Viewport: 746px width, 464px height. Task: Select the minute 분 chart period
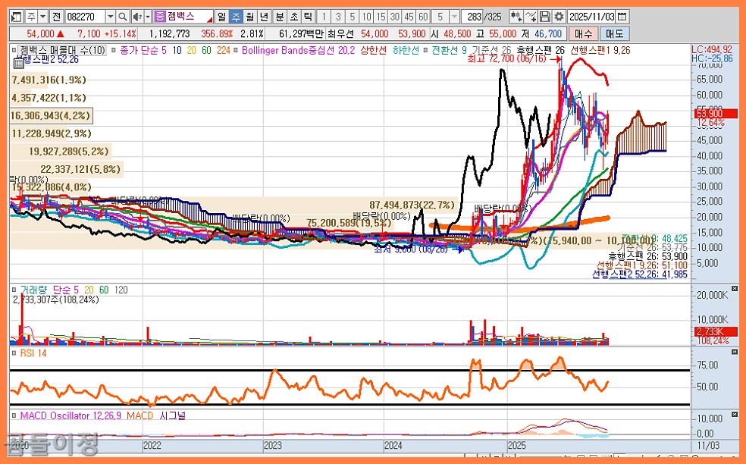[x=279, y=17]
